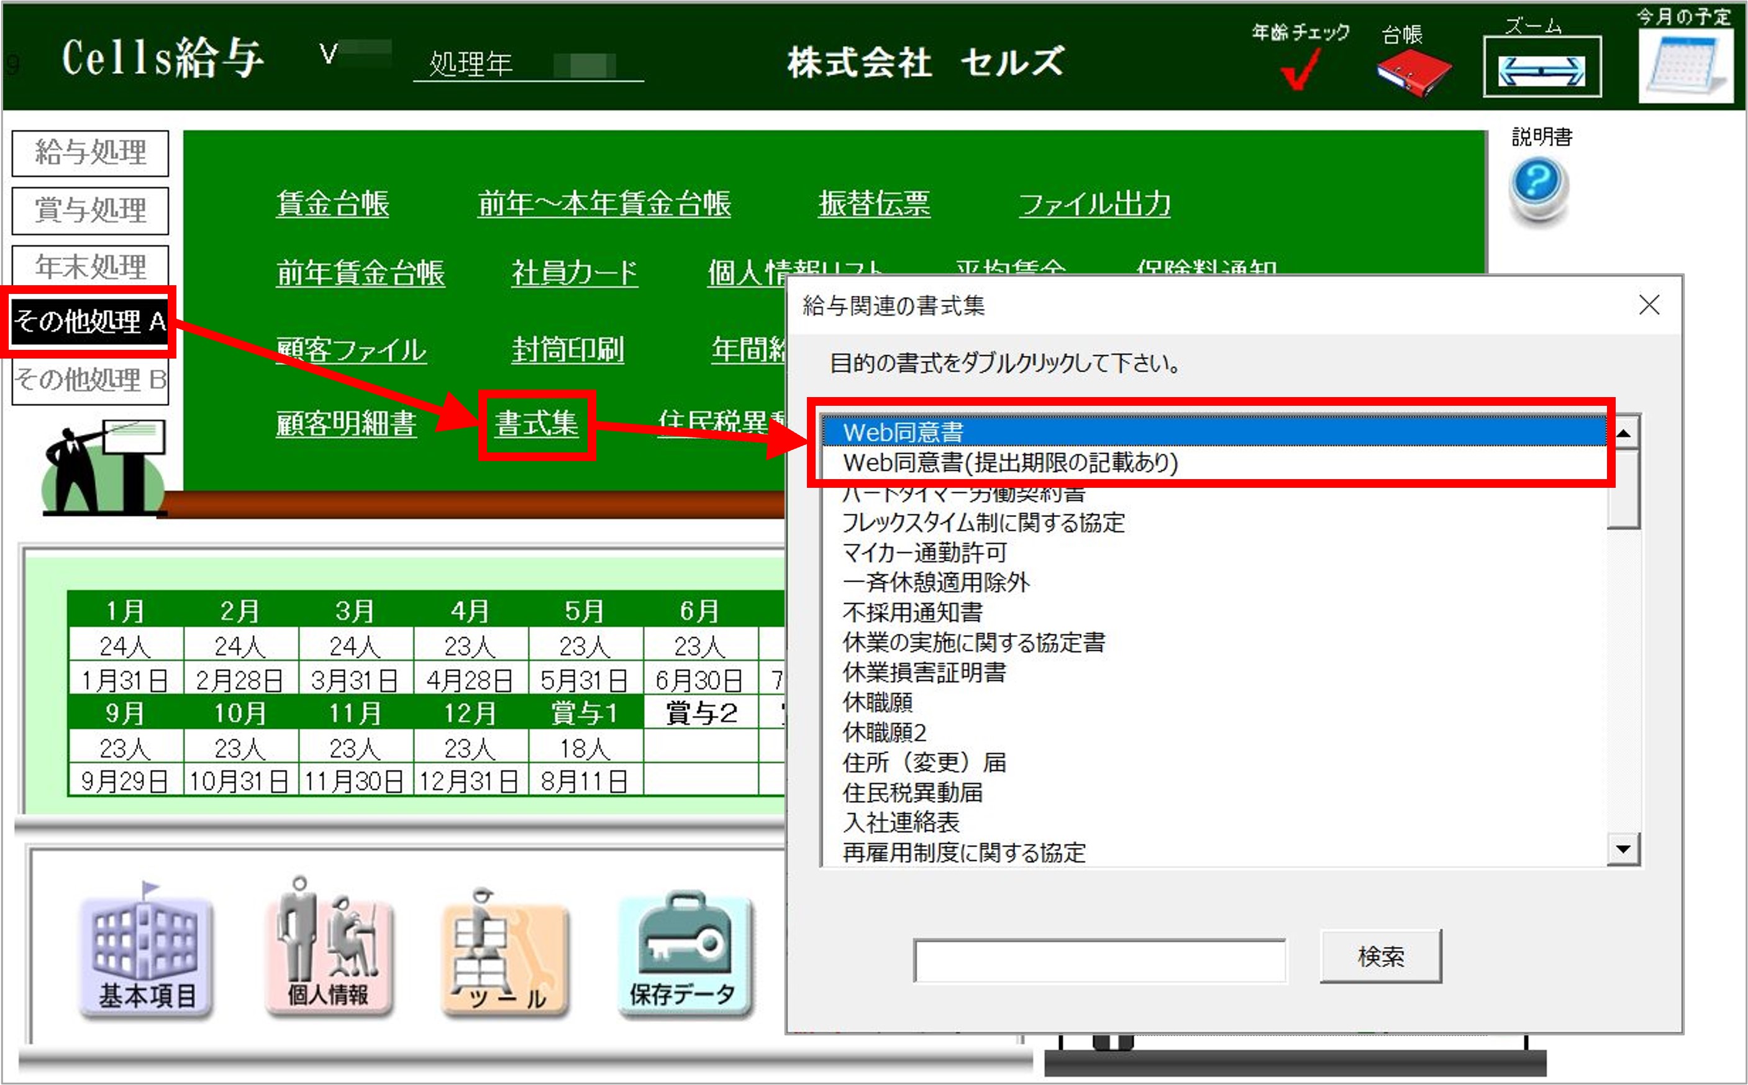The height and width of the screenshot is (1085, 1748).
Task: Switch to その他処理 B menu
Action: (89, 380)
